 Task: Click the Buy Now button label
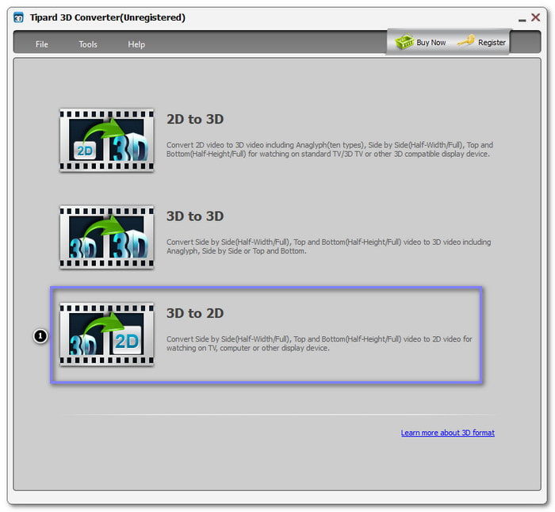pos(431,43)
